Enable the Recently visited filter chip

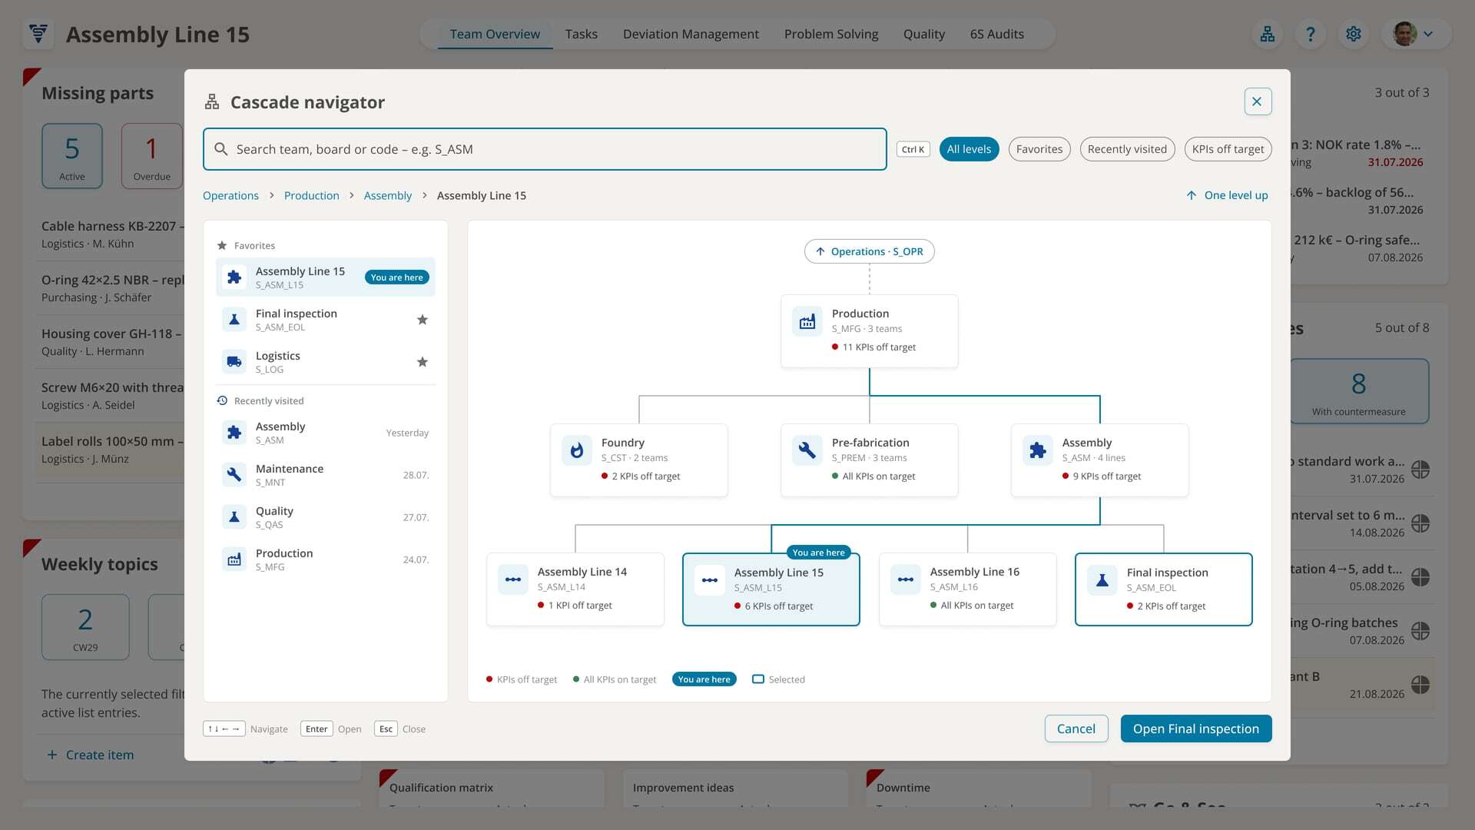coord(1127,149)
